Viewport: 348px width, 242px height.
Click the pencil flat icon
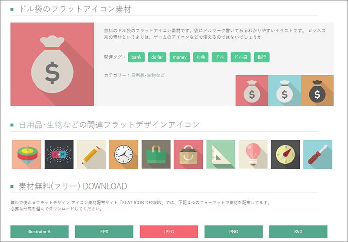(91, 154)
